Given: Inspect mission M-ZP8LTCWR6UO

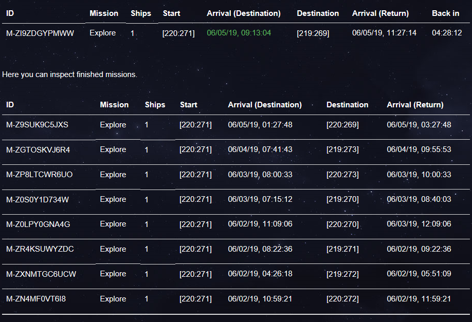Looking at the screenshot, I should pyautogui.click(x=39, y=175).
